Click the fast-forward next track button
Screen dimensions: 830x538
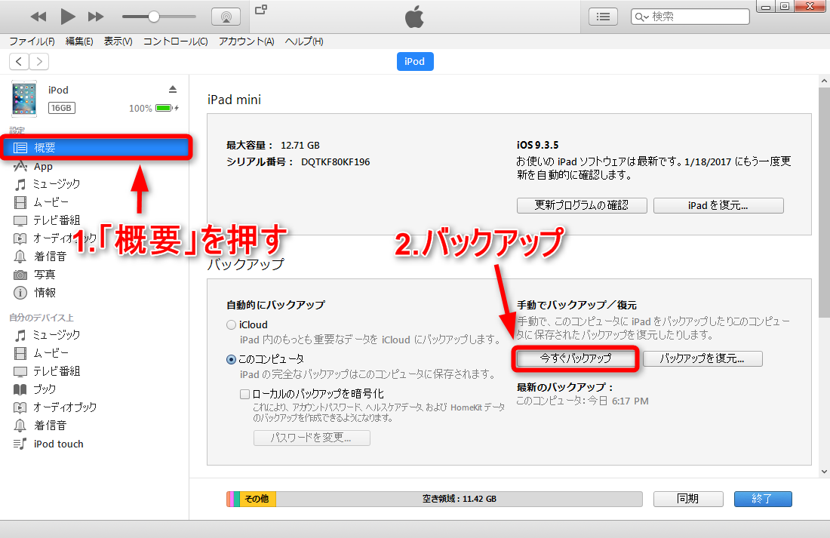pyautogui.click(x=96, y=17)
